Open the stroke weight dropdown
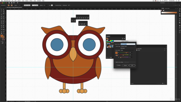 click(23, 5)
